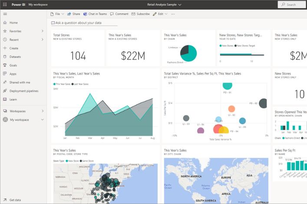307x204 pixels.
Task: Click the Home house icon
Action: tap(5, 23)
